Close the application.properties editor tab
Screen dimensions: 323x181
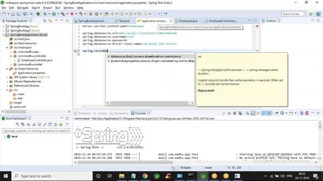171,21
